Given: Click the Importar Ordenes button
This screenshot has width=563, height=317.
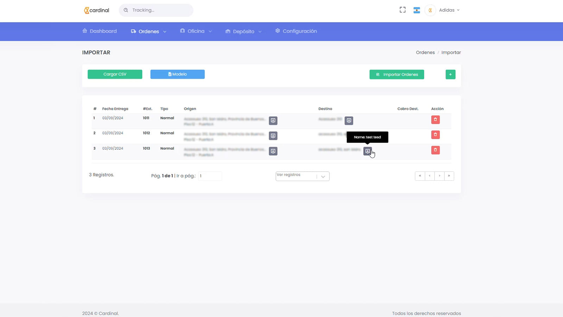Looking at the screenshot, I should pos(397,74).
